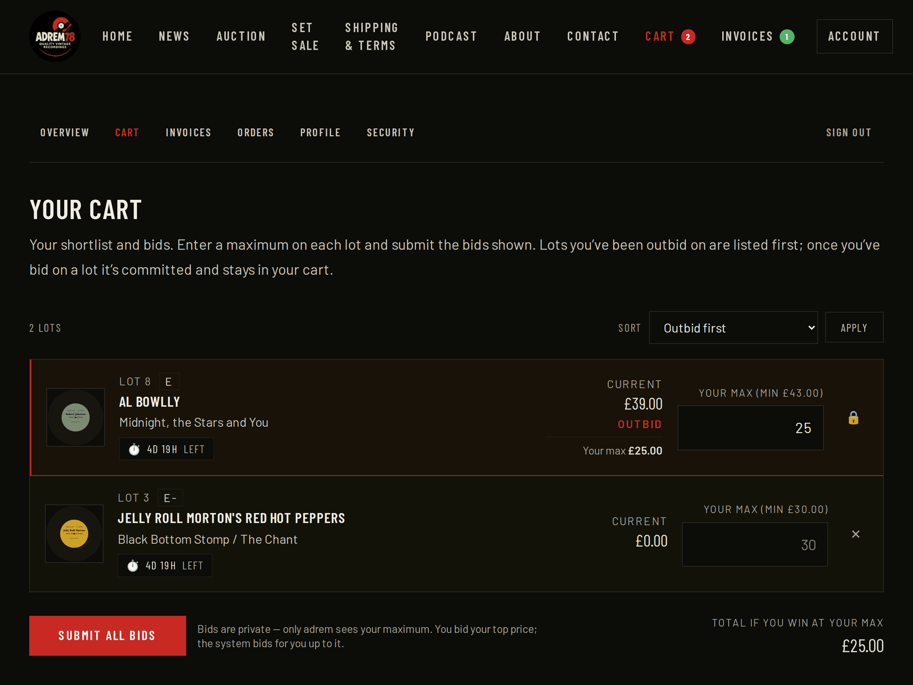Click the green invoices count badge
Viewport: 913px width, 685px height.
tap(787, 37)
